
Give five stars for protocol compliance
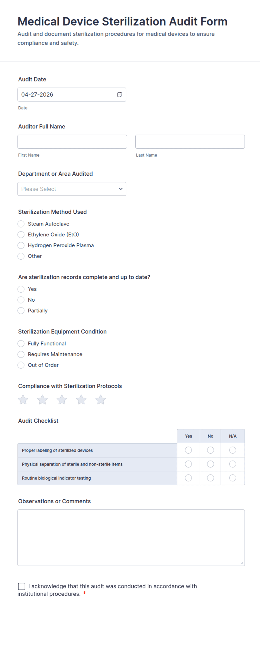click(100, 400)
